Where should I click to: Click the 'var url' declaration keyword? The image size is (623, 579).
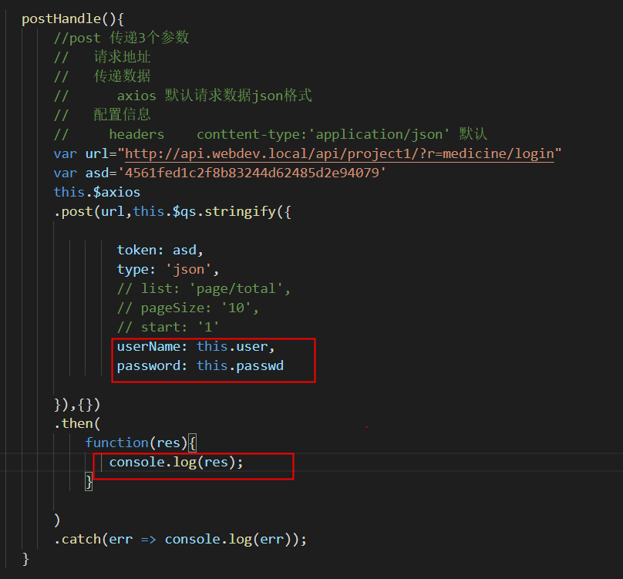[66, 153]
